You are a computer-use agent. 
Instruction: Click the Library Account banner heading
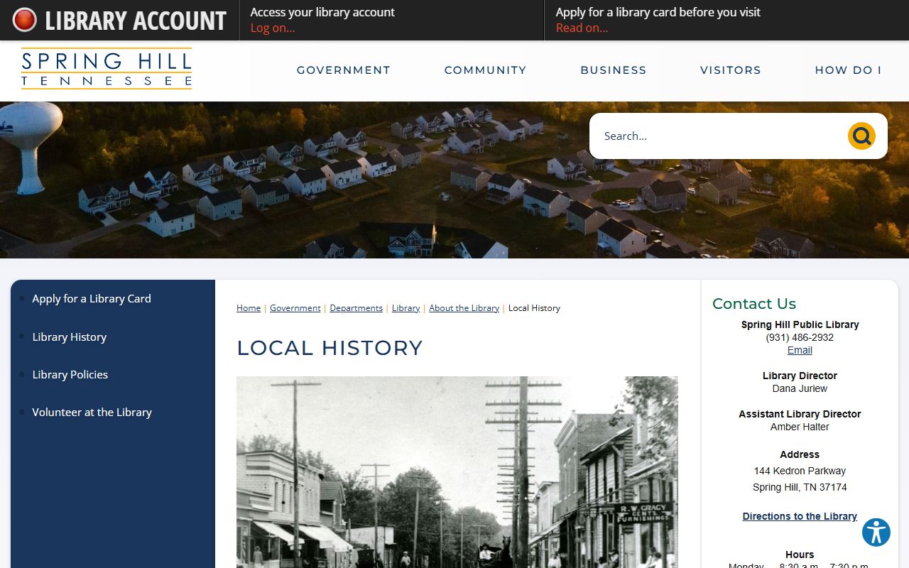135,21
